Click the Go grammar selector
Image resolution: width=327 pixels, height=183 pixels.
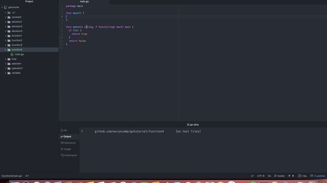[x=269, y=176]
